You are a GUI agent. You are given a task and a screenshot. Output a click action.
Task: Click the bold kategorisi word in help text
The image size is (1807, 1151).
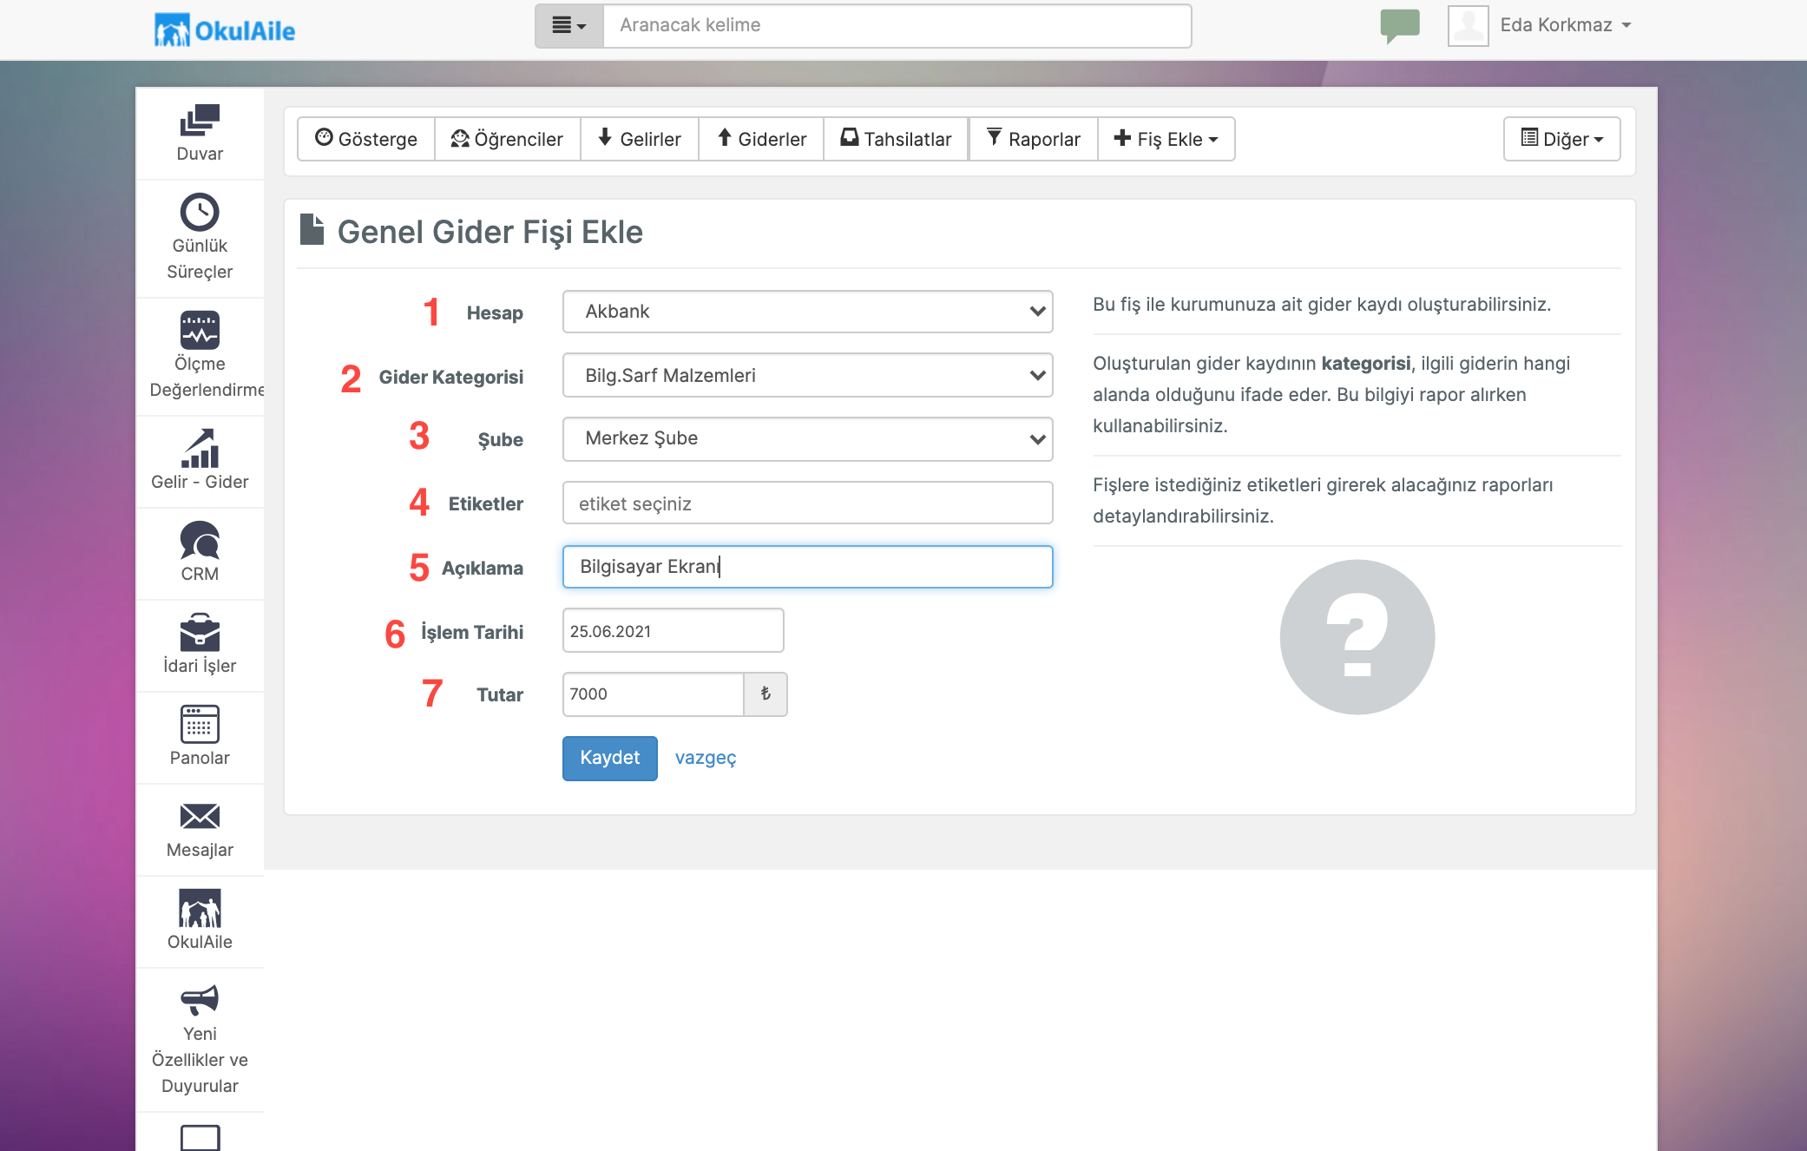(1365, 364)
